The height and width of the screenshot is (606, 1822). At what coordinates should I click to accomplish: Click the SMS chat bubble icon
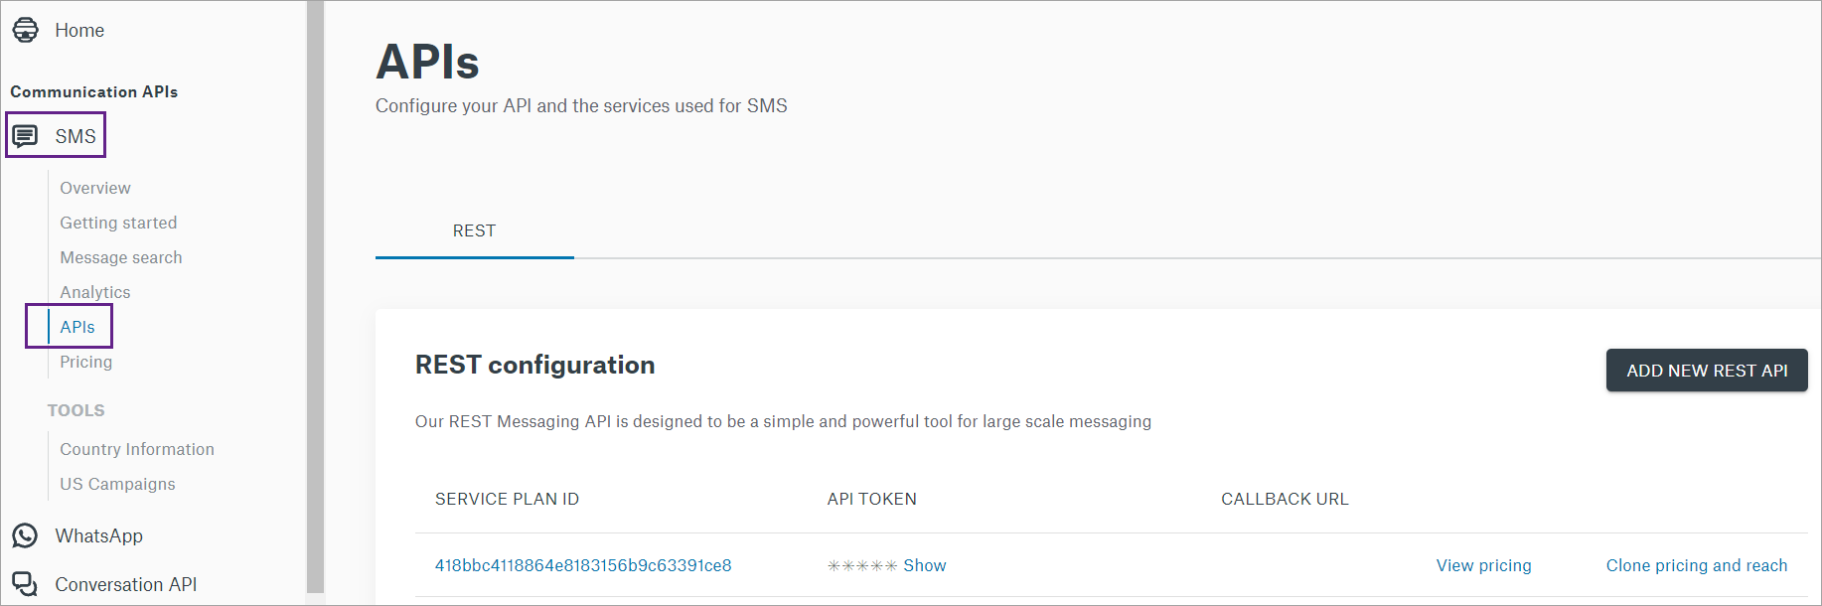tap(25, 135)
